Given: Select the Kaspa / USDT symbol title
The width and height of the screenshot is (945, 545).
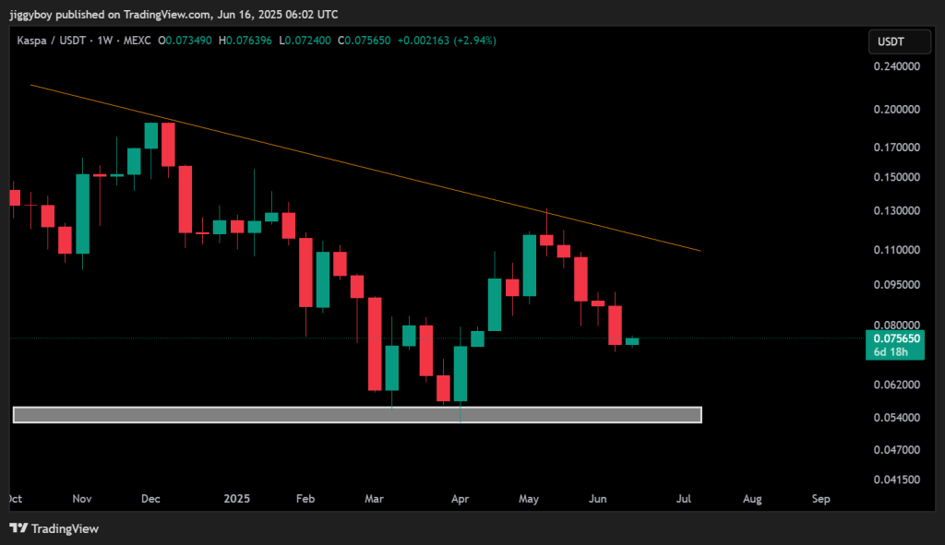Looking at the screenshot, I should point(54,41).
